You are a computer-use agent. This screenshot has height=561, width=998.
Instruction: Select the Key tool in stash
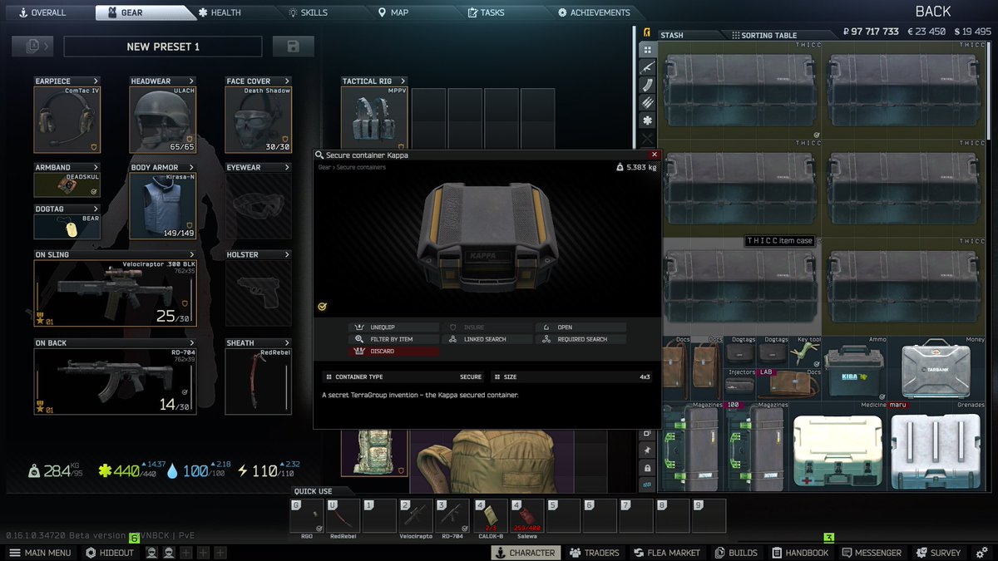point(806,352)
